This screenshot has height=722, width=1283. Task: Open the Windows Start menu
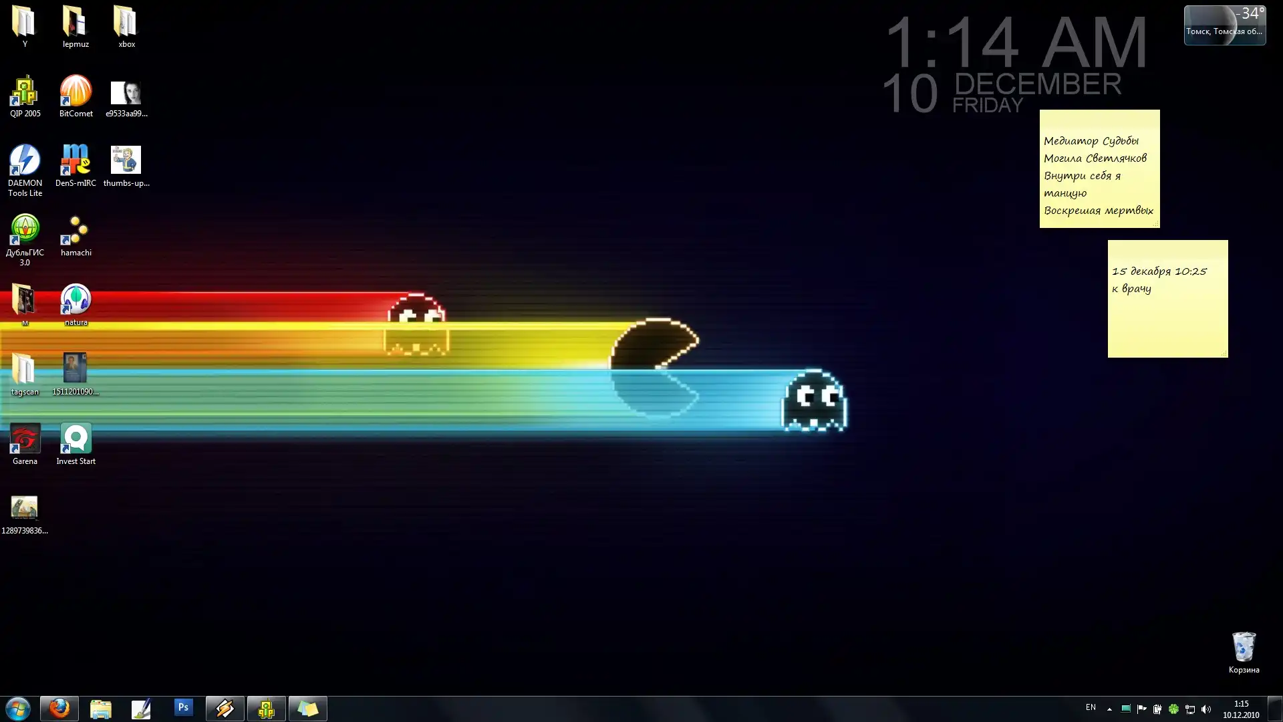tap(18, 709)
